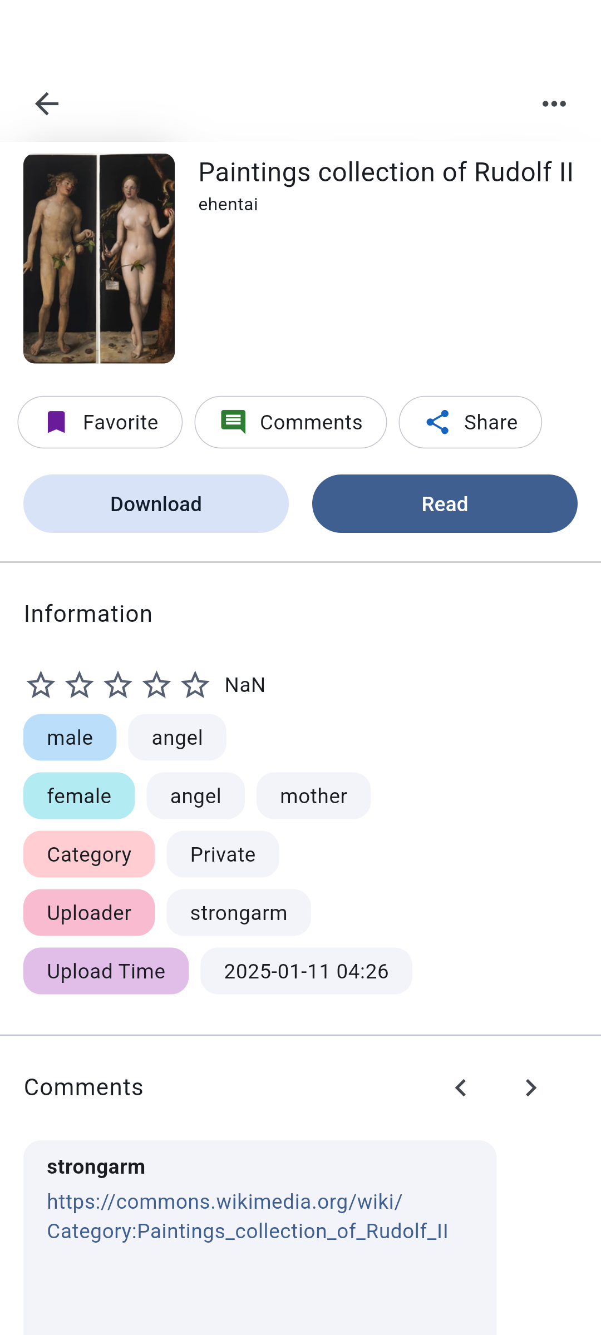Viewport: 601px width, 1335px height.
Task: Open the three-dot more options menu
Action: coord(554,104)
